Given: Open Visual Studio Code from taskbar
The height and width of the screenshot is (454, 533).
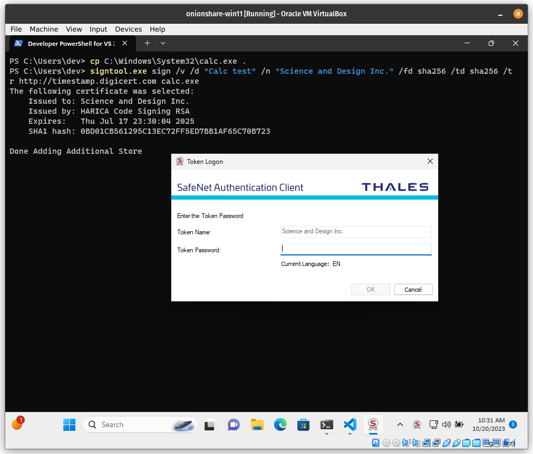Looking at the screenshot, I should tap(350, 425).
